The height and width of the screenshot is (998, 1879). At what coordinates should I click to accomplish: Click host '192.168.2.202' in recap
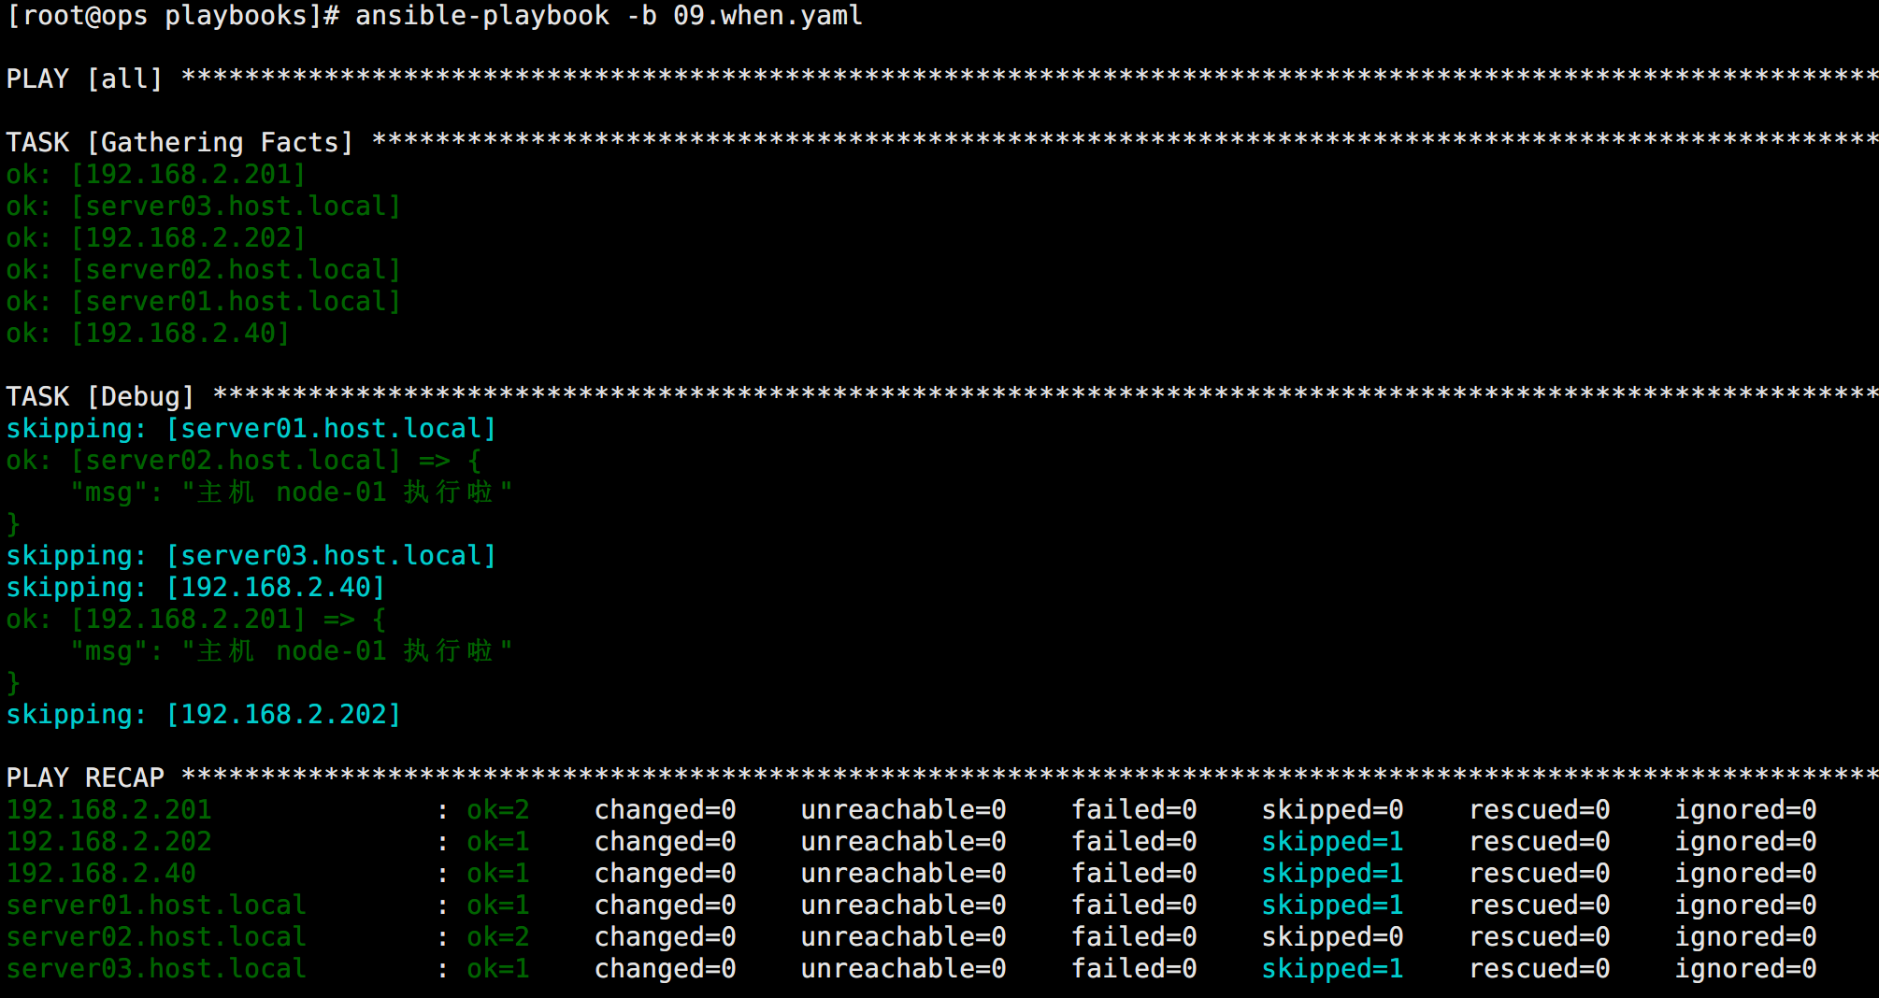coord(109,841)
